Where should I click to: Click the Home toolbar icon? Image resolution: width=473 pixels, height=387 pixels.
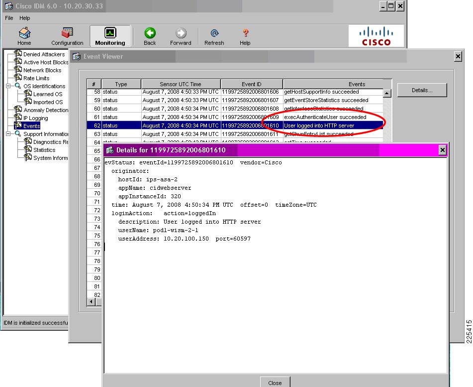coord(24,33)
